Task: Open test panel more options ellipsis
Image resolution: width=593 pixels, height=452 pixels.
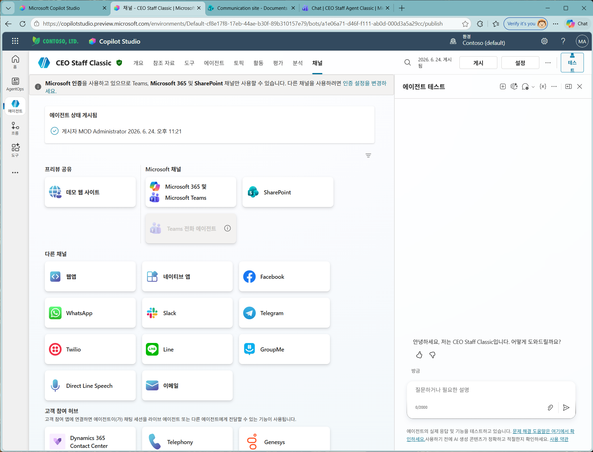Action: pyautogui.click(x=554, y=87)
